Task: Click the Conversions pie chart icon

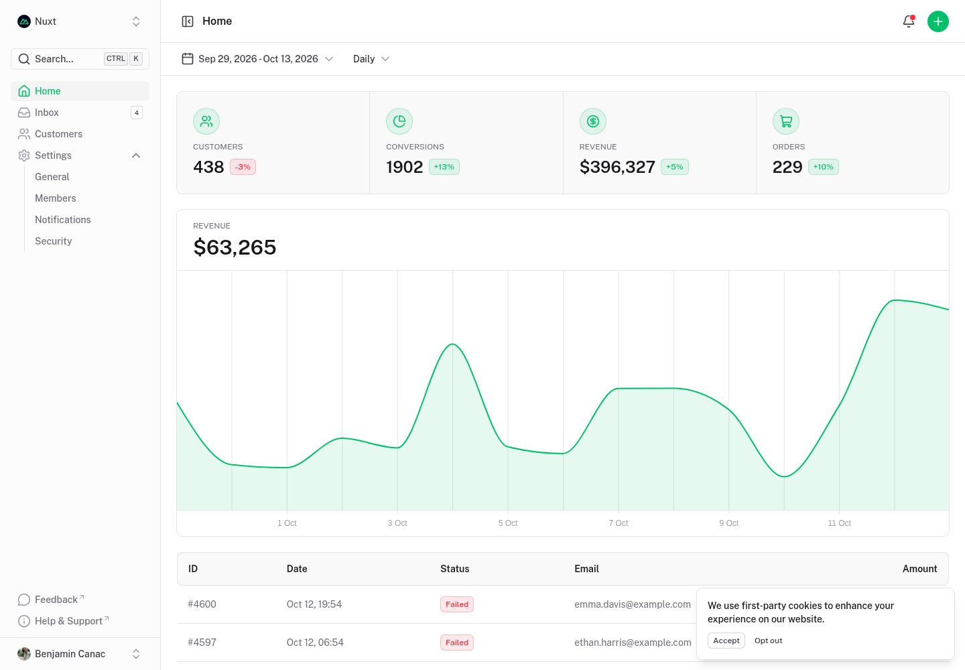Action: pos(399,121)
